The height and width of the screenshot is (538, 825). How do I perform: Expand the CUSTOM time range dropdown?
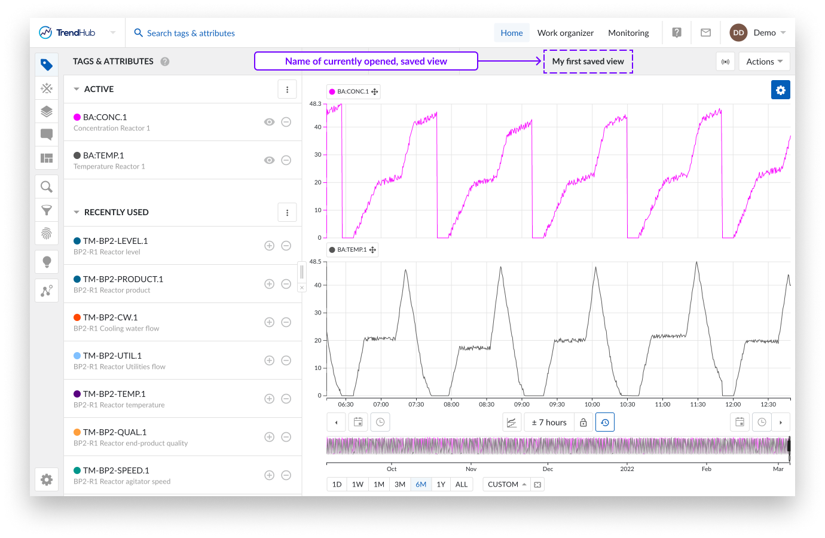[x=506, y=484]
